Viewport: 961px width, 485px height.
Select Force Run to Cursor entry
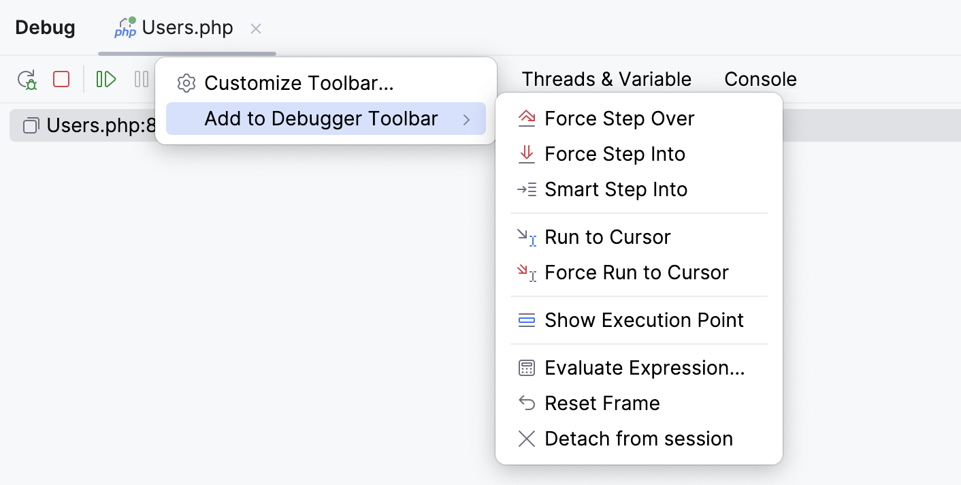click(636, 272)
